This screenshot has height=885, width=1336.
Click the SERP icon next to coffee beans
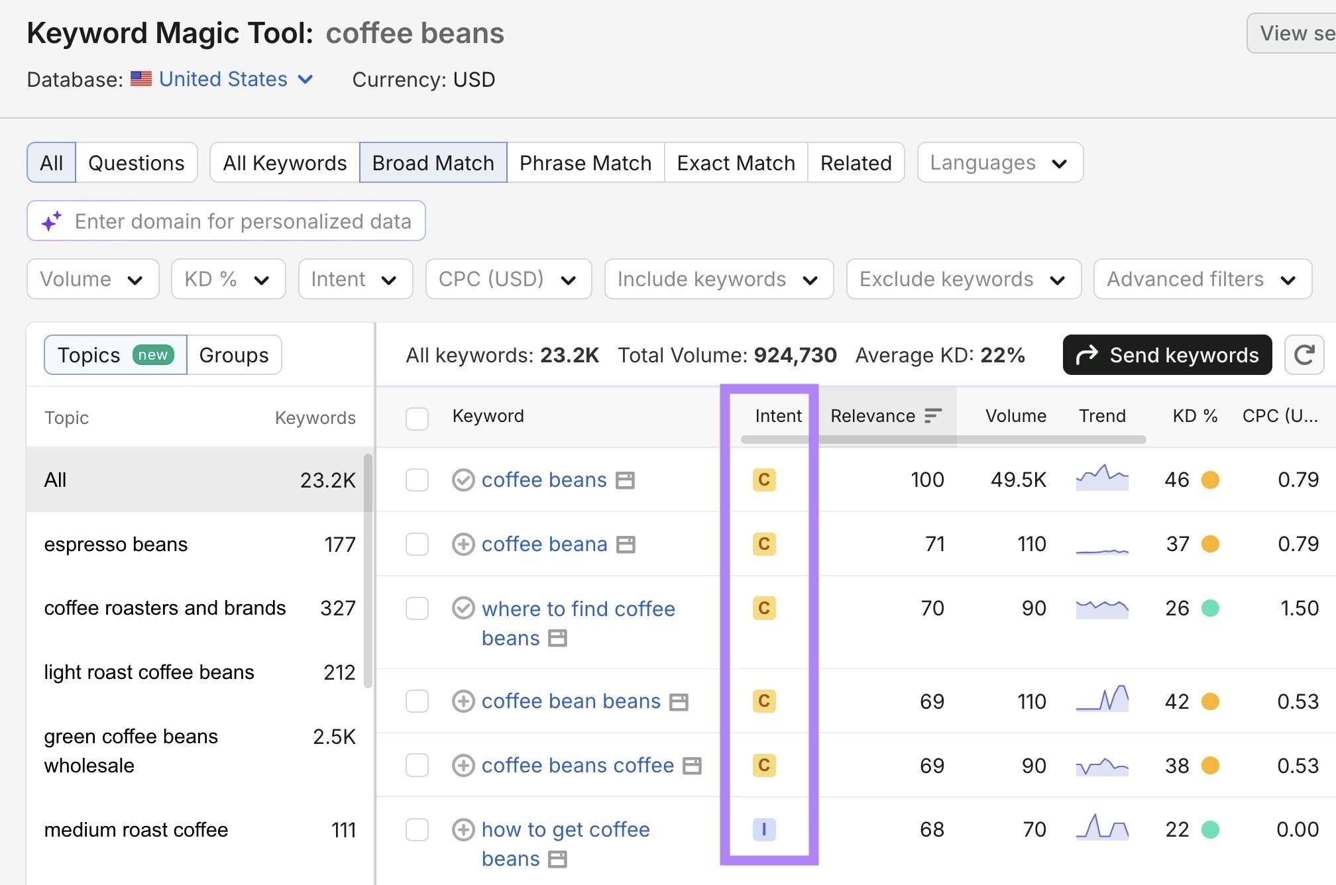[625, 480]
